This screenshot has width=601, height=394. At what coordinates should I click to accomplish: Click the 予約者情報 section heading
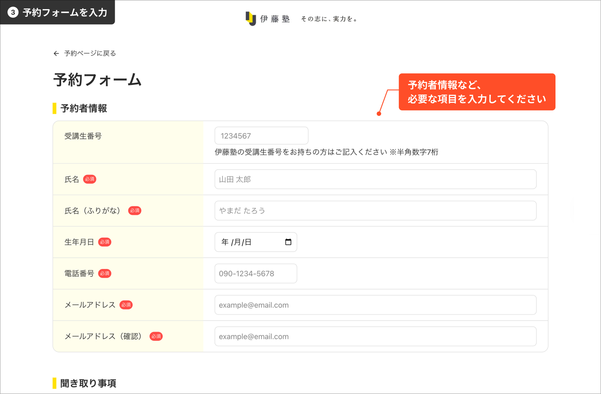pyautogui.click(x=84, y=108)
